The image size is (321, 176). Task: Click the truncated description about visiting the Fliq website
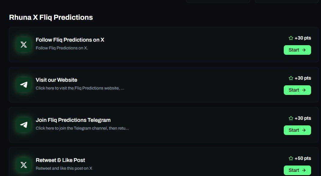pyautogui.click(x=80, y=88)
